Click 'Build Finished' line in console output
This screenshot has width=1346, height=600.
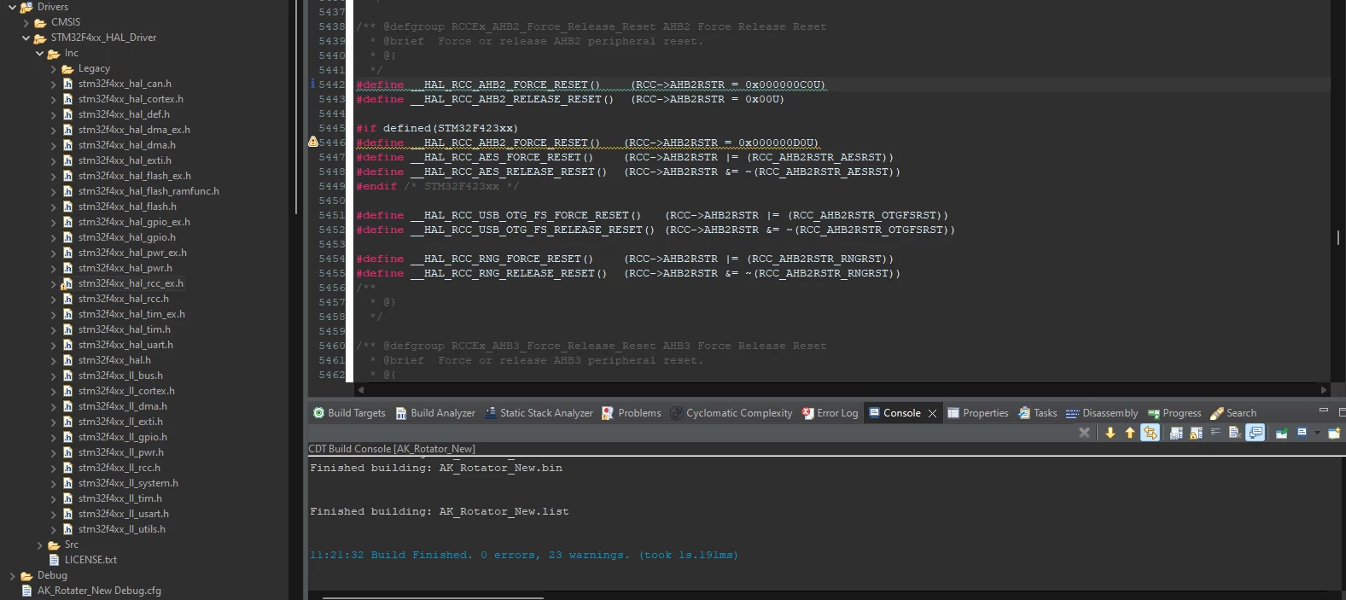tap(523, 555)
